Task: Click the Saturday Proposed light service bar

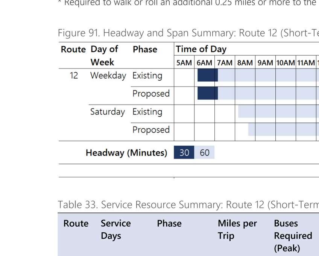Action: click(x=284, y=130)
